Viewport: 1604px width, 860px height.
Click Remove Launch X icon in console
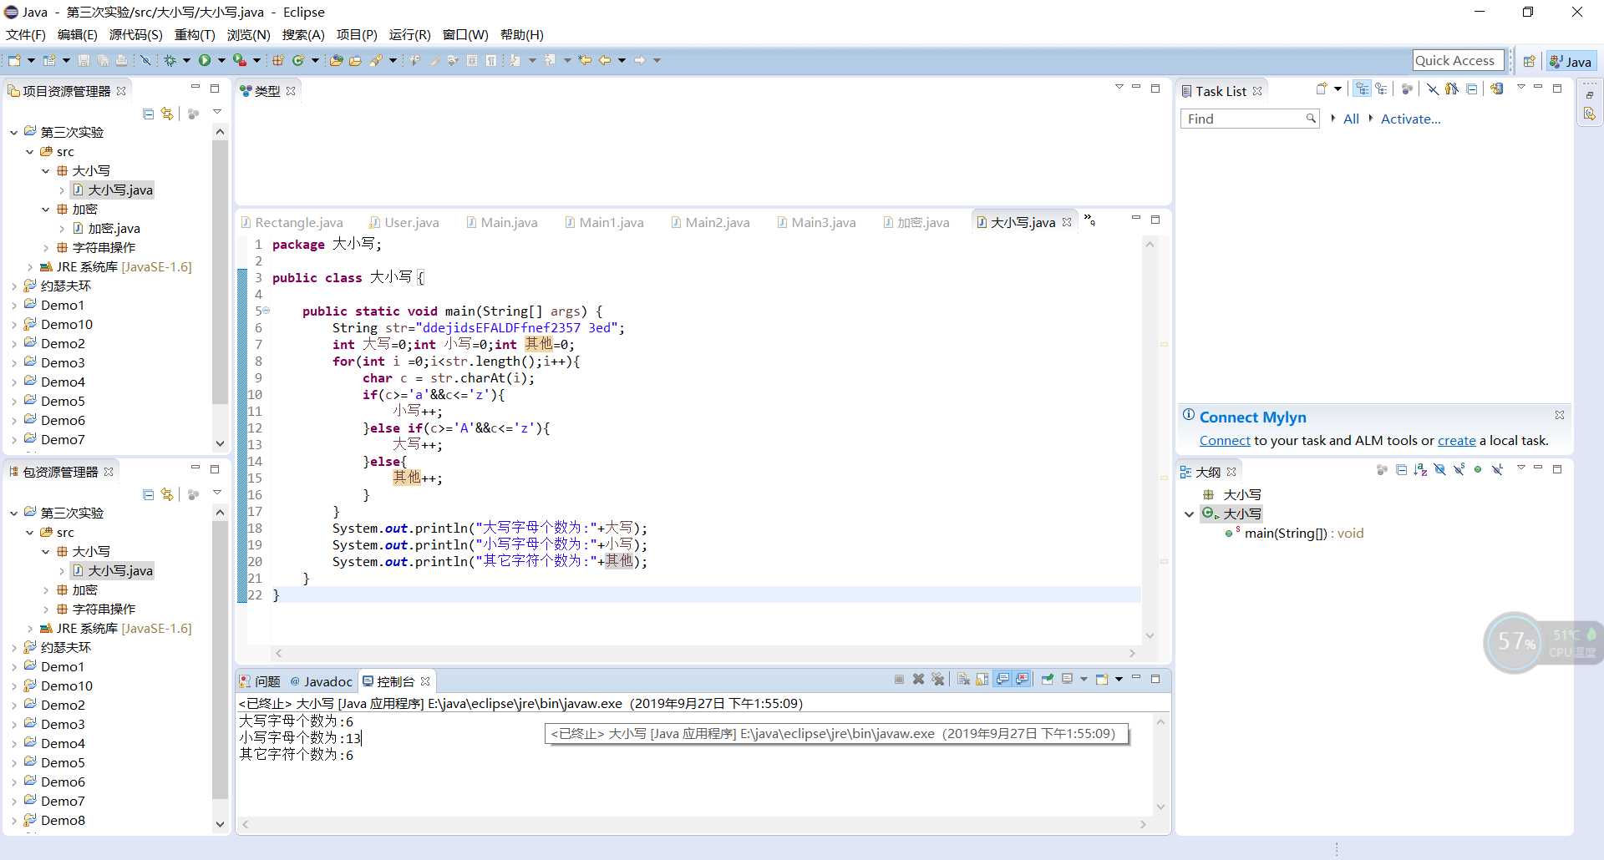click(918, 679)
